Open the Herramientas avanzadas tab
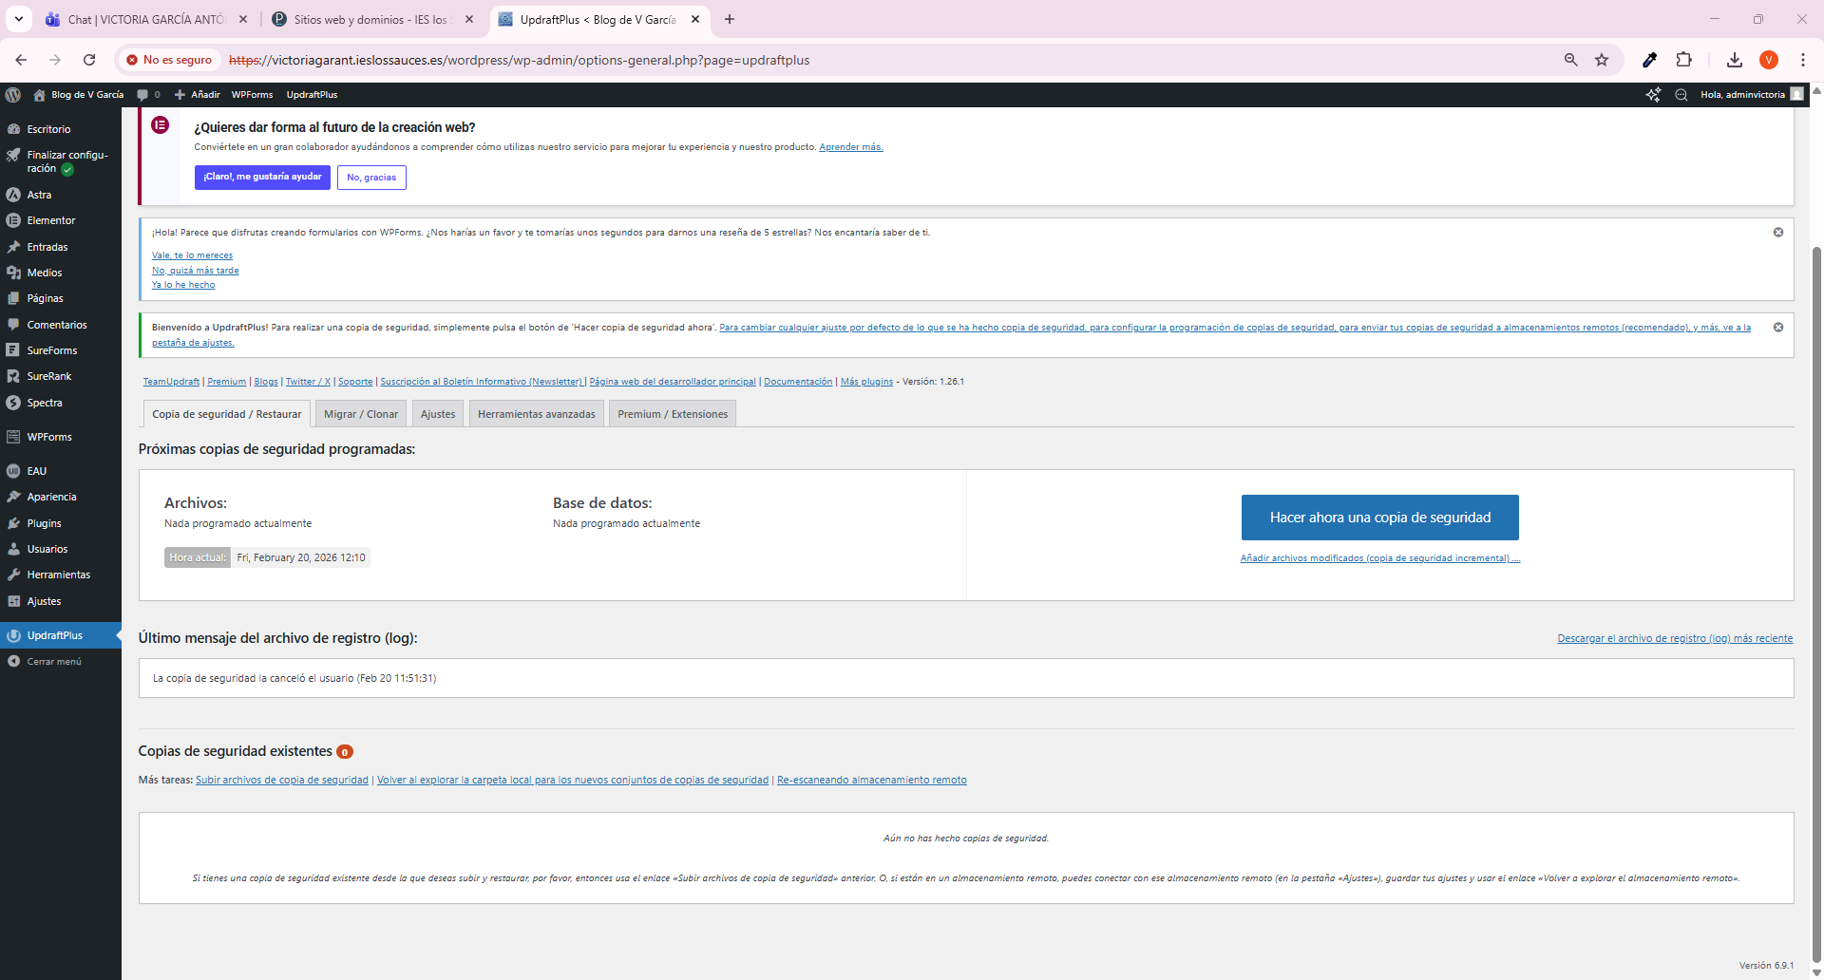The image size is (1824, 980). click(x=536, y=414)
